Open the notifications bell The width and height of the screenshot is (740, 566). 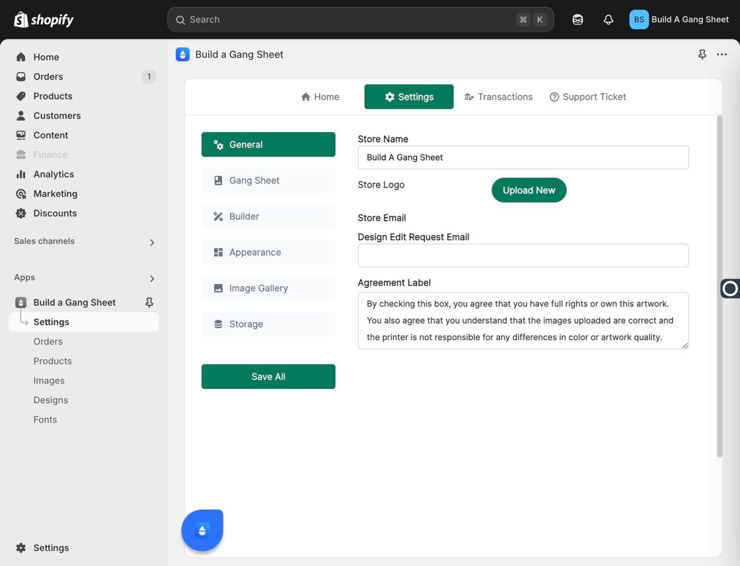[609, 20]
